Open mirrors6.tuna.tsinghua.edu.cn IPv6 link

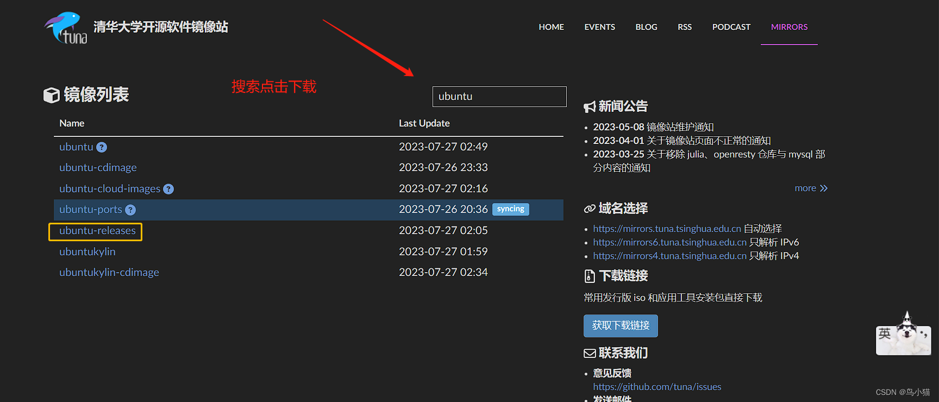click(670, 242)
